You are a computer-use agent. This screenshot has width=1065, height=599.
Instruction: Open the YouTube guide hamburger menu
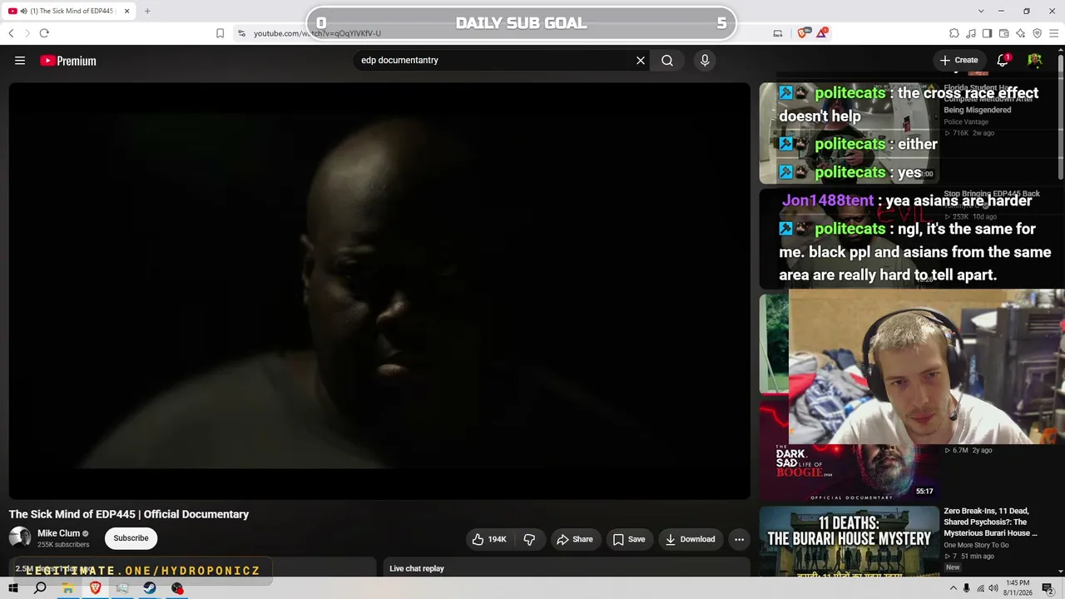pyautogui.click(x=20, y=61)
